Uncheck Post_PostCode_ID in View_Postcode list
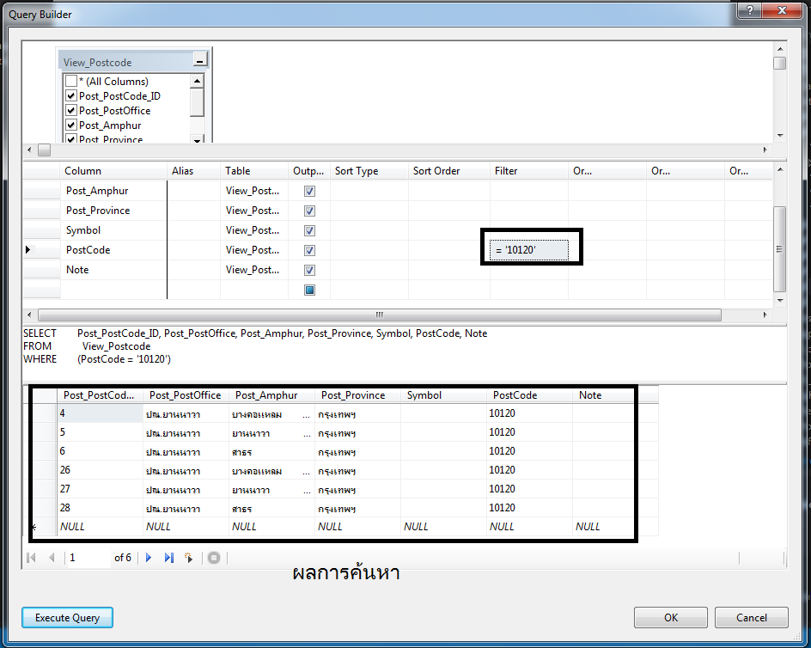Screen dimensions: 811x648 71,95
